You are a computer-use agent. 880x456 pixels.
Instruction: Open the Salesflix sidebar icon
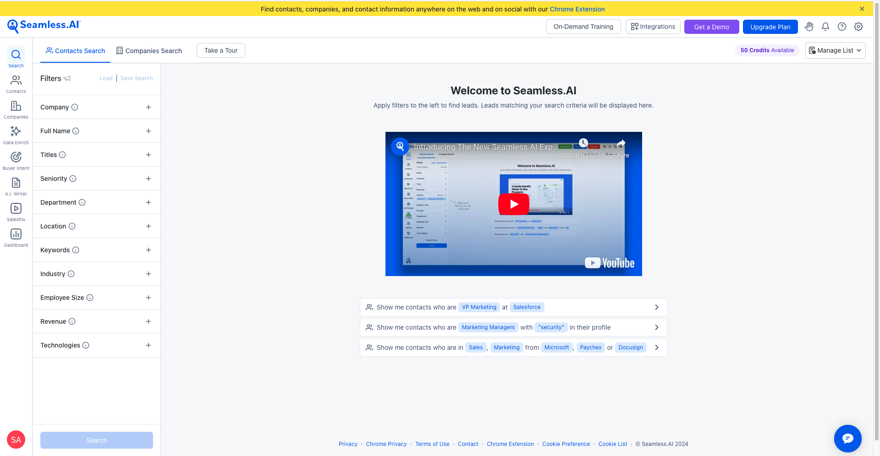pyautogui.click(x=16, y=212)
